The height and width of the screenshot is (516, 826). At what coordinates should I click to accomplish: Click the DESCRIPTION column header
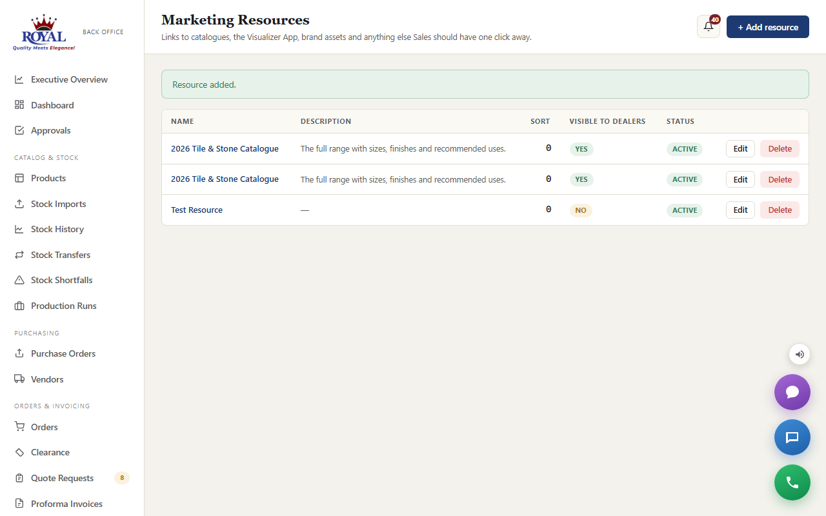click(326, 121)
